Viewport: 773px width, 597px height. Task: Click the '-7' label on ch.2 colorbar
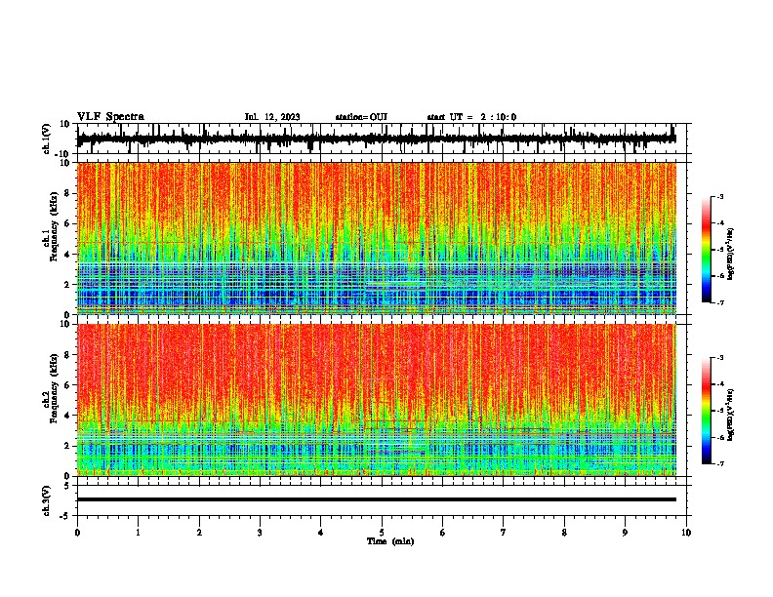click(720, 463)
